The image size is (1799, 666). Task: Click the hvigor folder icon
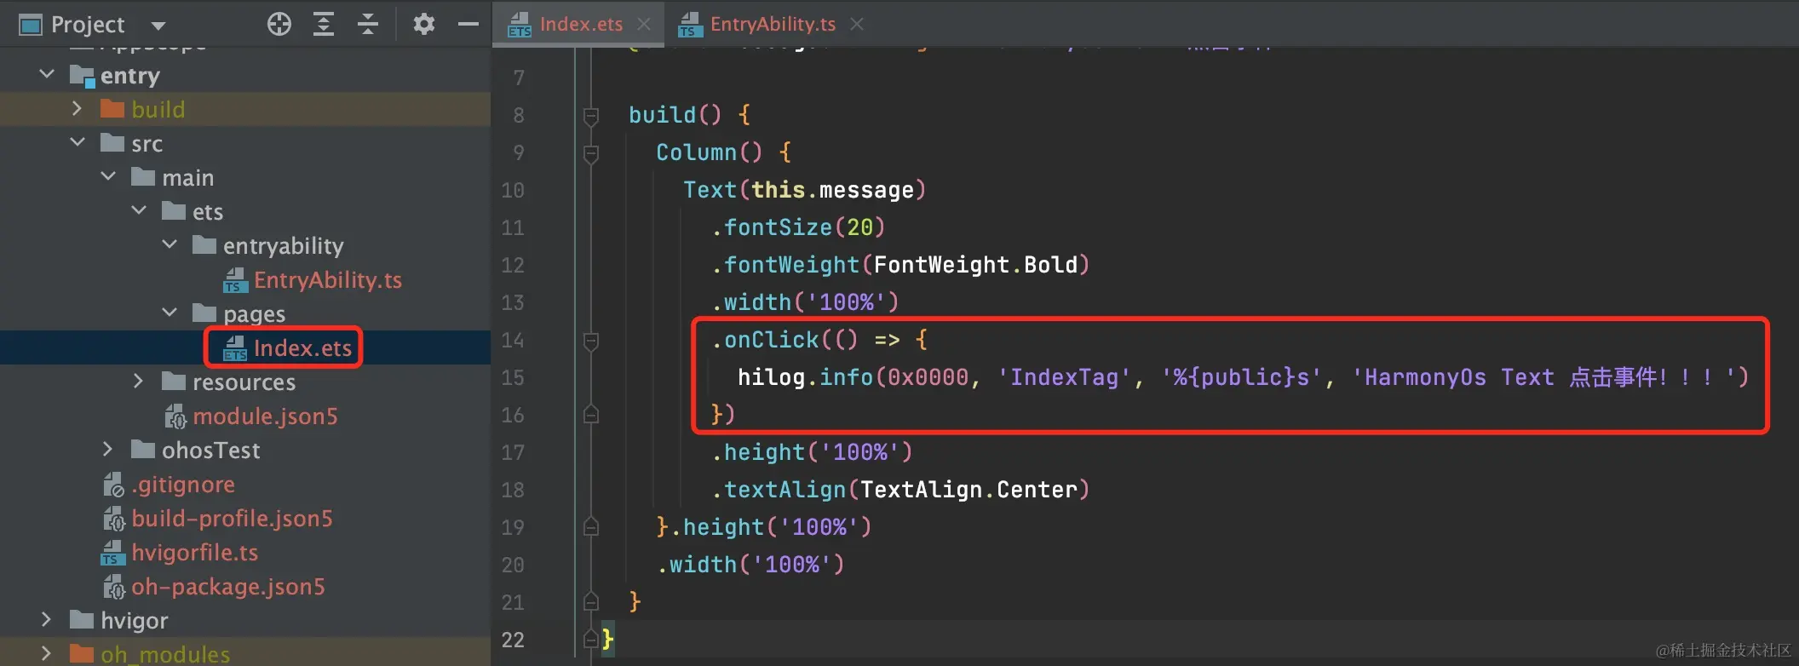point(82,620)
